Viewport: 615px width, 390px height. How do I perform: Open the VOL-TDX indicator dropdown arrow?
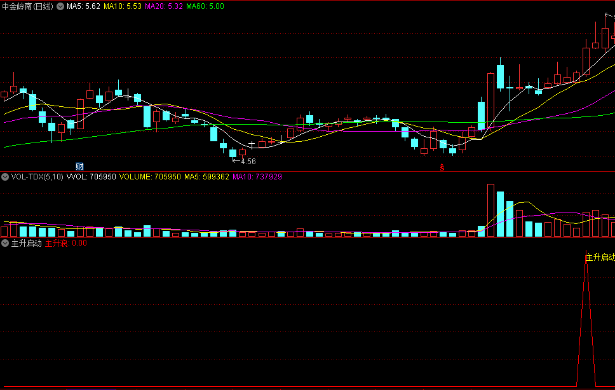5,177
